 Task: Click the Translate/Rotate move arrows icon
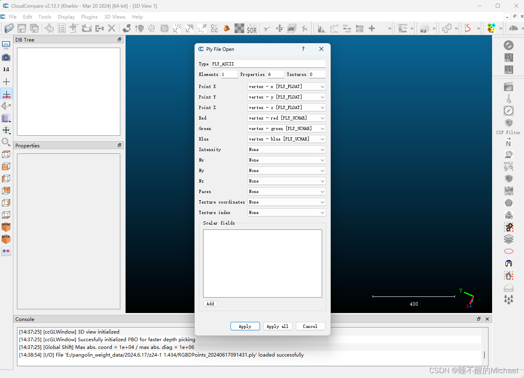click(x=279, y=28)
